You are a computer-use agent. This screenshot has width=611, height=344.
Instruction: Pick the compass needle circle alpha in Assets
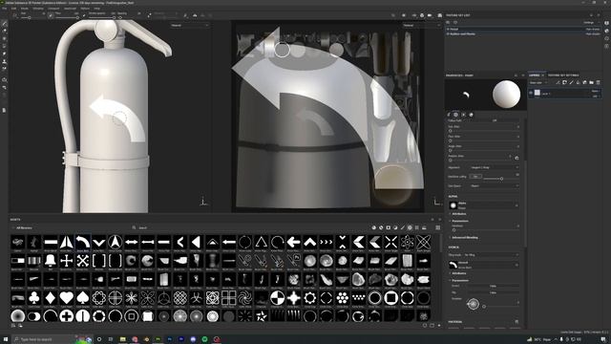click(115, 242)
